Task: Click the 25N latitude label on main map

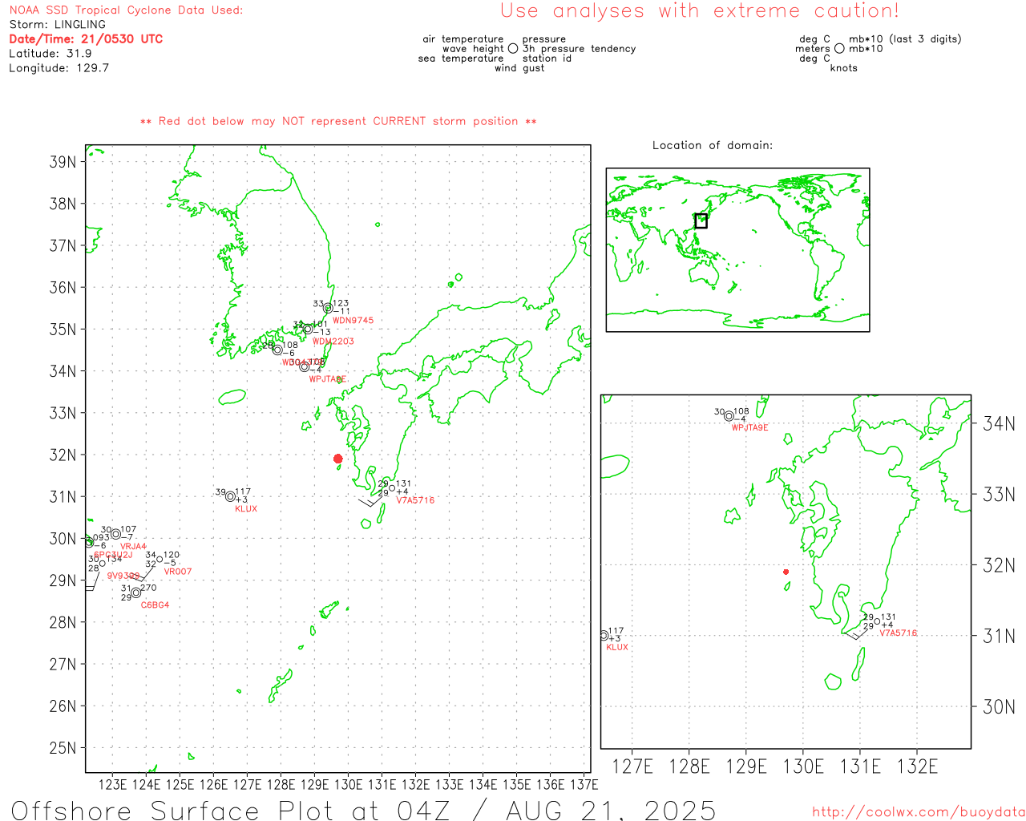Action: 63,748
